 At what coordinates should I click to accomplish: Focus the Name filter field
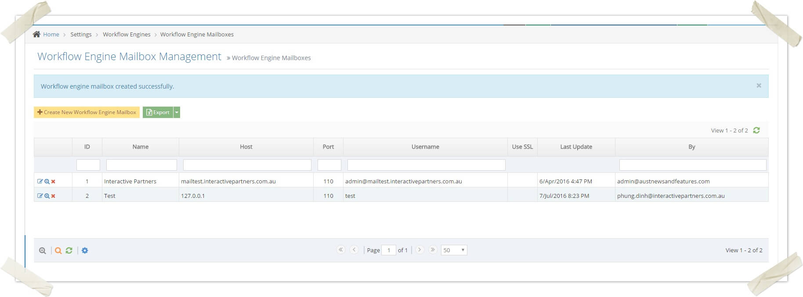[141, 165]
